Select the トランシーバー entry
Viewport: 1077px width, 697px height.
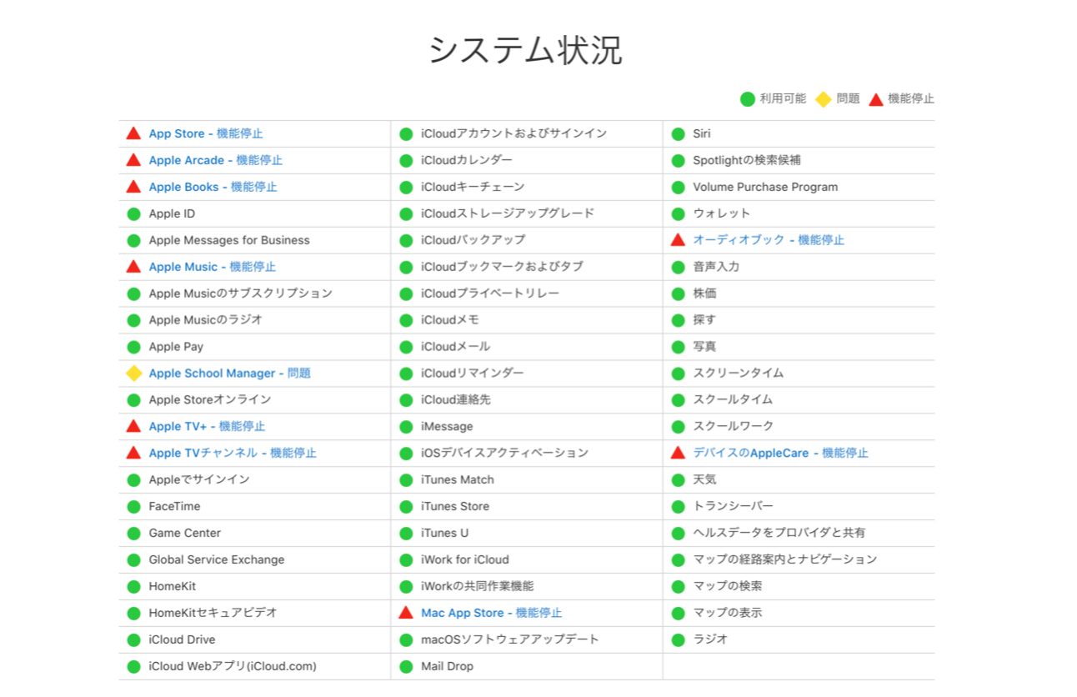click(x=734, y=506)
